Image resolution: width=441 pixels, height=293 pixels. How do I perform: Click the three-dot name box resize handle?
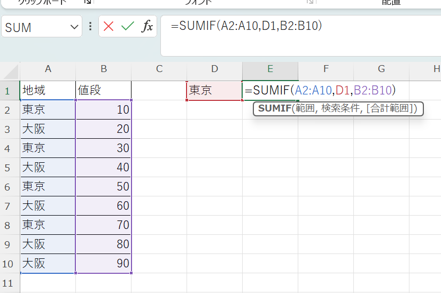[90, 27]
